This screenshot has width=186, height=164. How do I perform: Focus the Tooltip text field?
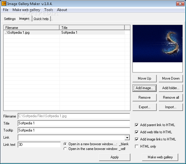click(x=74, y=130)
